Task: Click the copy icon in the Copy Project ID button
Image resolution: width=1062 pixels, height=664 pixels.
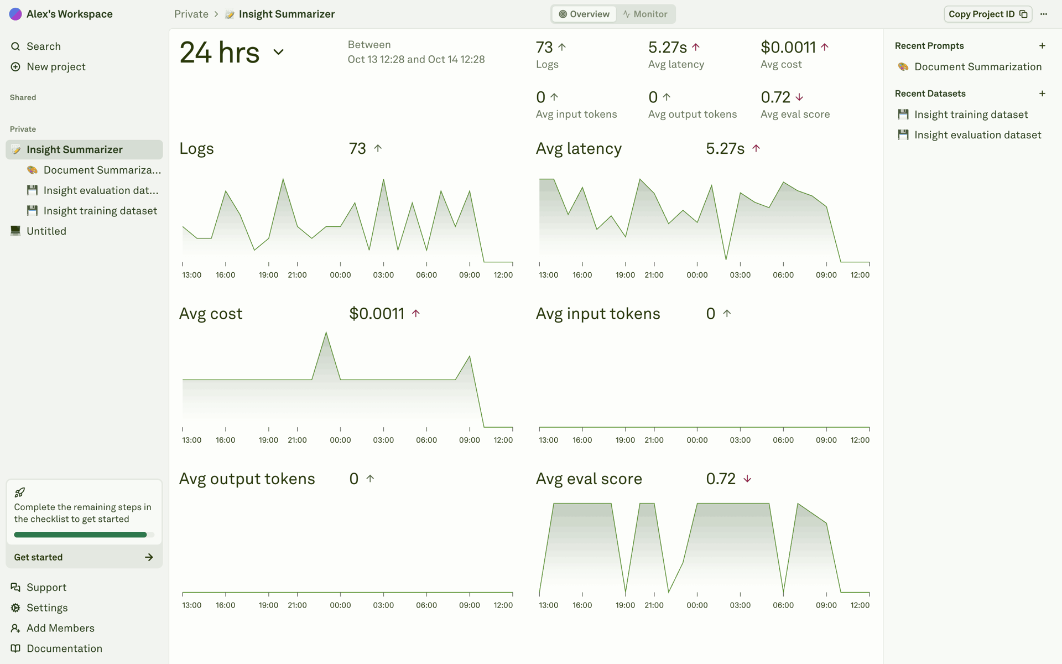Action: click(1023, 14)
